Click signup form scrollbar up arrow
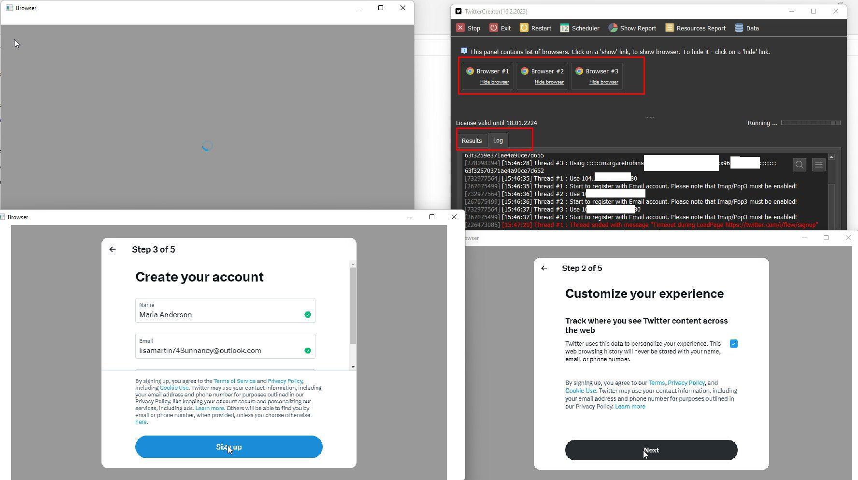The image size is (858, 480). point(353,264)
